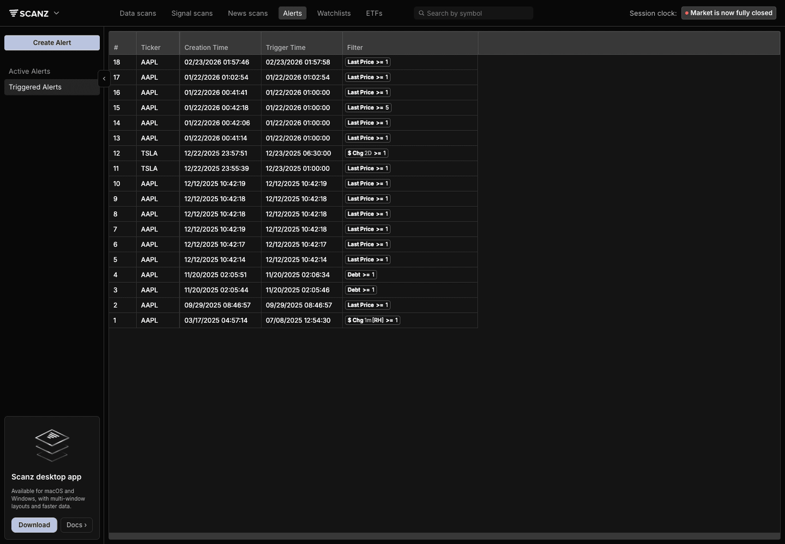785x544 pixels.
Task: Select alert row number 18
Action: [293, 62]
